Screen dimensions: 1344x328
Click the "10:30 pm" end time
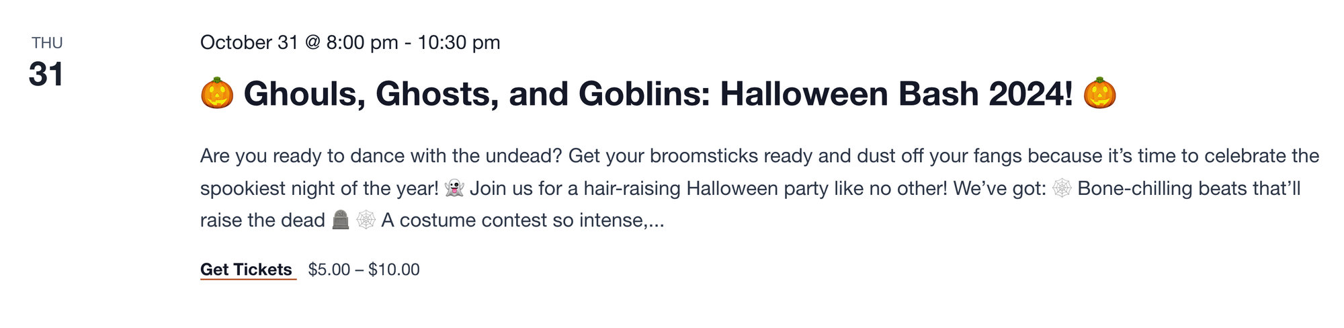coord(459,42)
